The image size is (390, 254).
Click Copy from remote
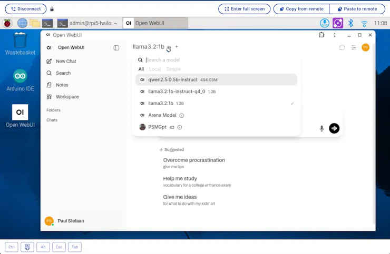[301, 9]
